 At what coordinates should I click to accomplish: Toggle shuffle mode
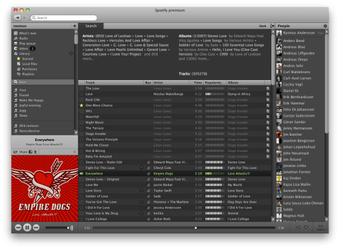[297, 227]
